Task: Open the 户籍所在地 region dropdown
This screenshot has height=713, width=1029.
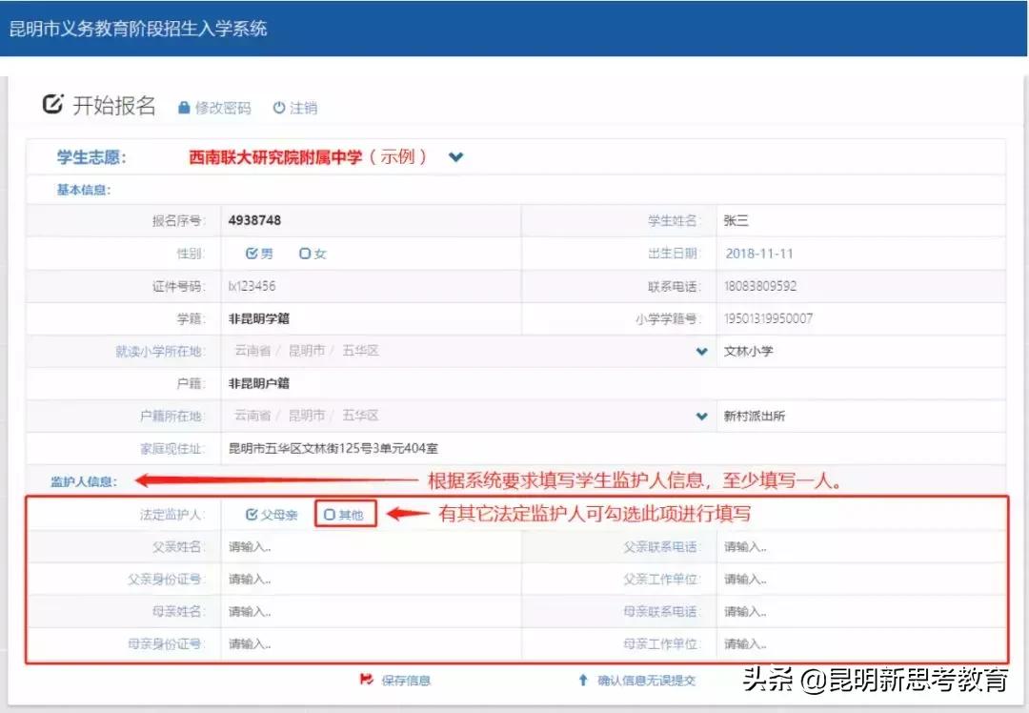Action: tap(699, 416)
